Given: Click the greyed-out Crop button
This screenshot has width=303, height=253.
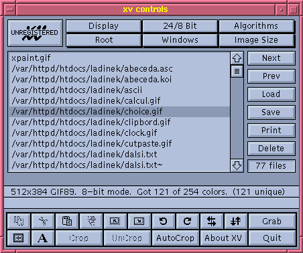Looking at the screenshot, I should 79,238.
